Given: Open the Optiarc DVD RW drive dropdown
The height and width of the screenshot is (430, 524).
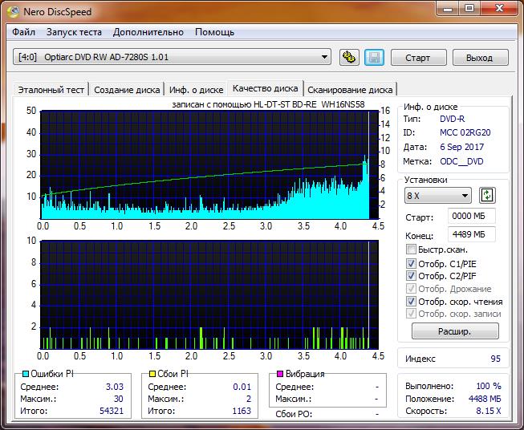Looking at the screenshot, I should click(x=324, y=57).
